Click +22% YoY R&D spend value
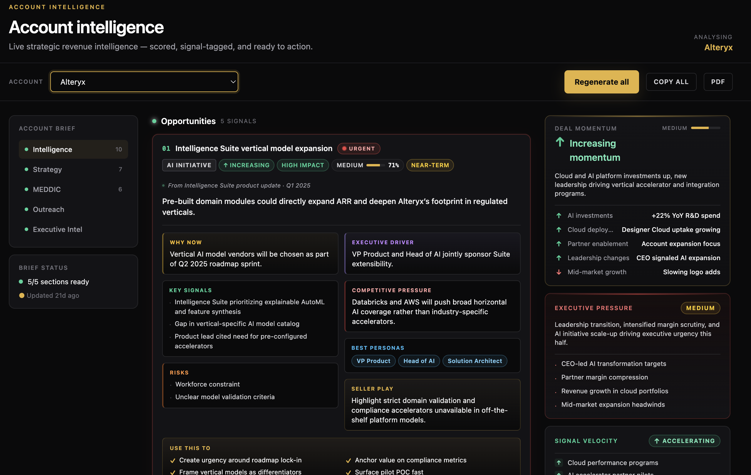751x475 pixels. (x=686, y=215)
